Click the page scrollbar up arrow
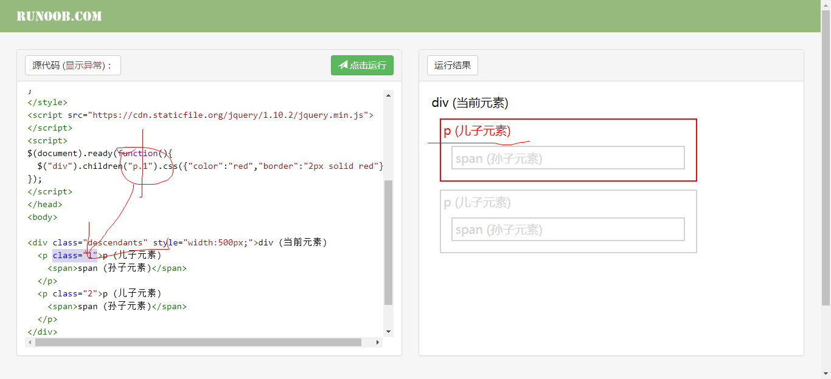 826,5
